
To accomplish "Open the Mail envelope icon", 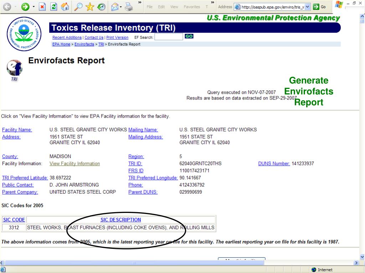I will click(x=114, y=7).
